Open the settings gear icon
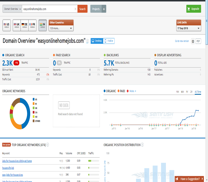The height and width of the screenshot is (182, 208). pos(193,41)
